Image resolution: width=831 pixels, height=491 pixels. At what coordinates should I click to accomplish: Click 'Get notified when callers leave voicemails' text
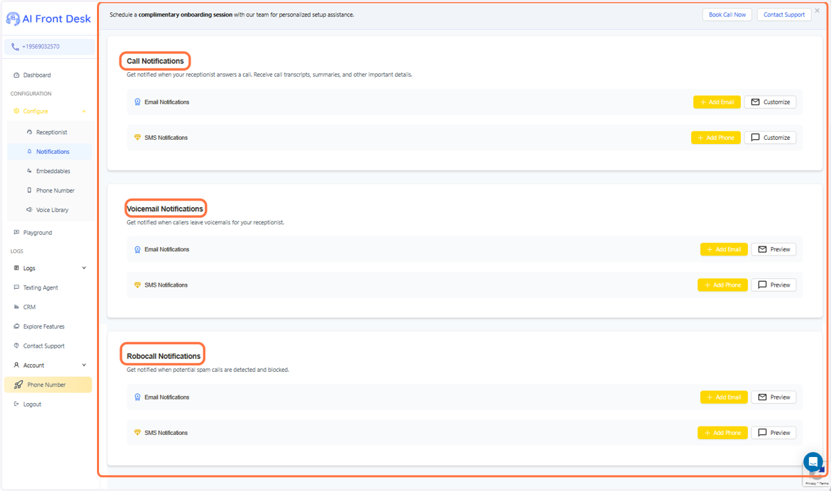click(x=205, y=222)
